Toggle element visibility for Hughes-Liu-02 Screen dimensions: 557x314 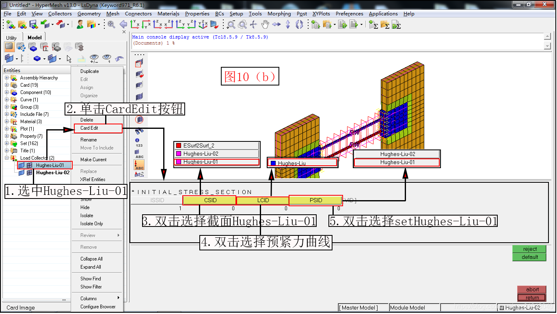pyautogui.click(x=30, y=173)
